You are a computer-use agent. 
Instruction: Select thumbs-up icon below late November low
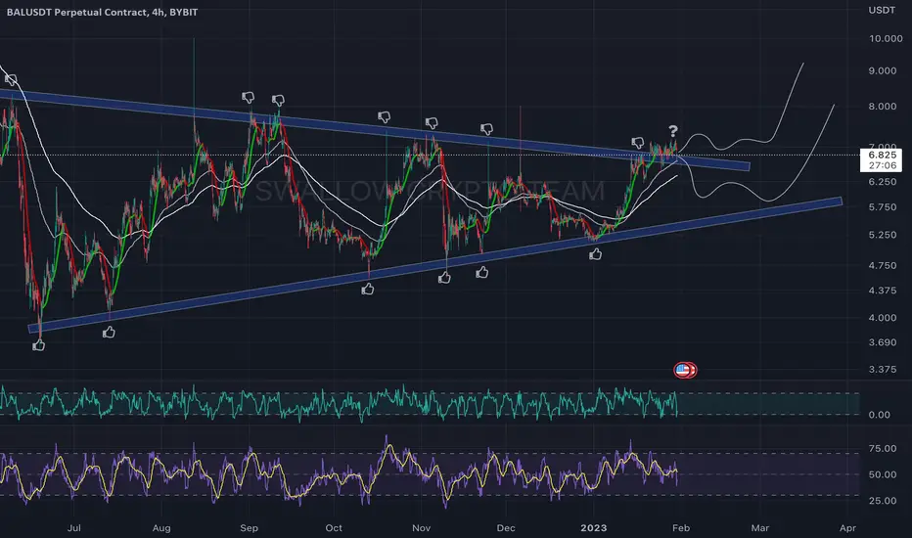[x=482, y=272]
